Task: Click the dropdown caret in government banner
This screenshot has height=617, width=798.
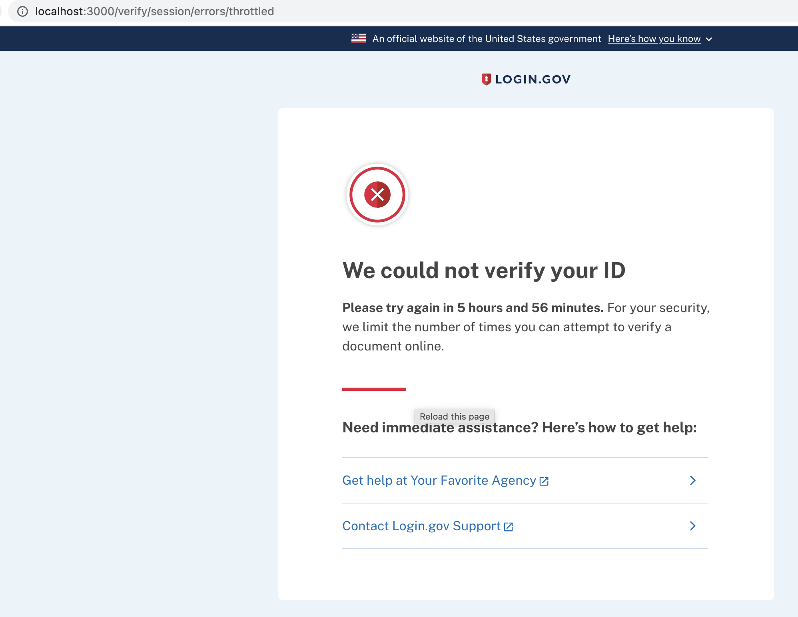Action: (x=709, y=39)
